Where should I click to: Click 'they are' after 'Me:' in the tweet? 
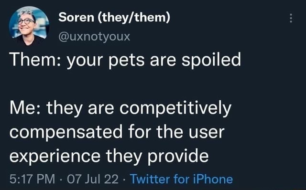click(x=80, y=108)
